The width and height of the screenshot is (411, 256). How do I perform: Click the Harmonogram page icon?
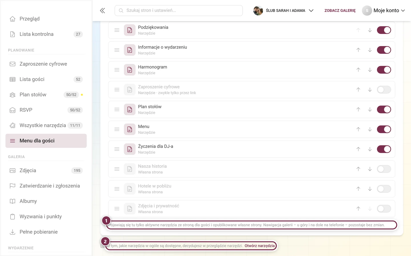click(130, 70)
